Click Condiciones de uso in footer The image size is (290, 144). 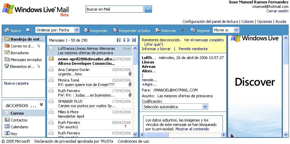point(133,141)
